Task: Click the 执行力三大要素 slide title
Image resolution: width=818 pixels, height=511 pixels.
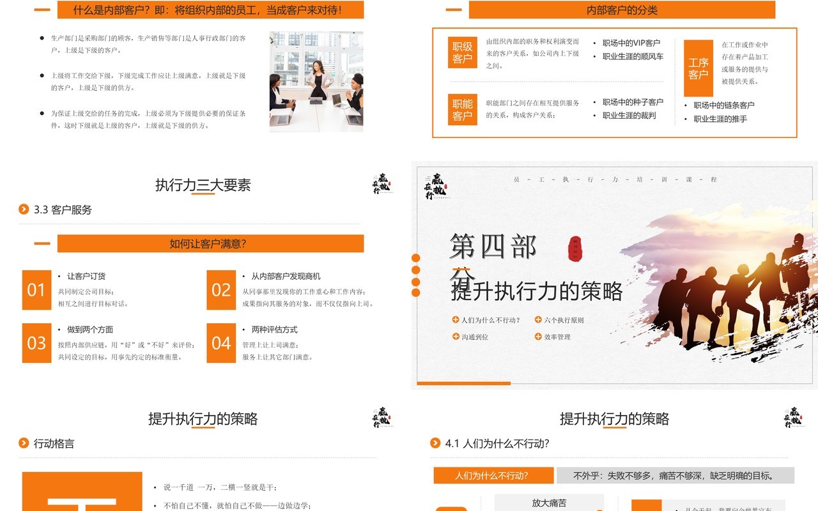Action: [203, 185]
